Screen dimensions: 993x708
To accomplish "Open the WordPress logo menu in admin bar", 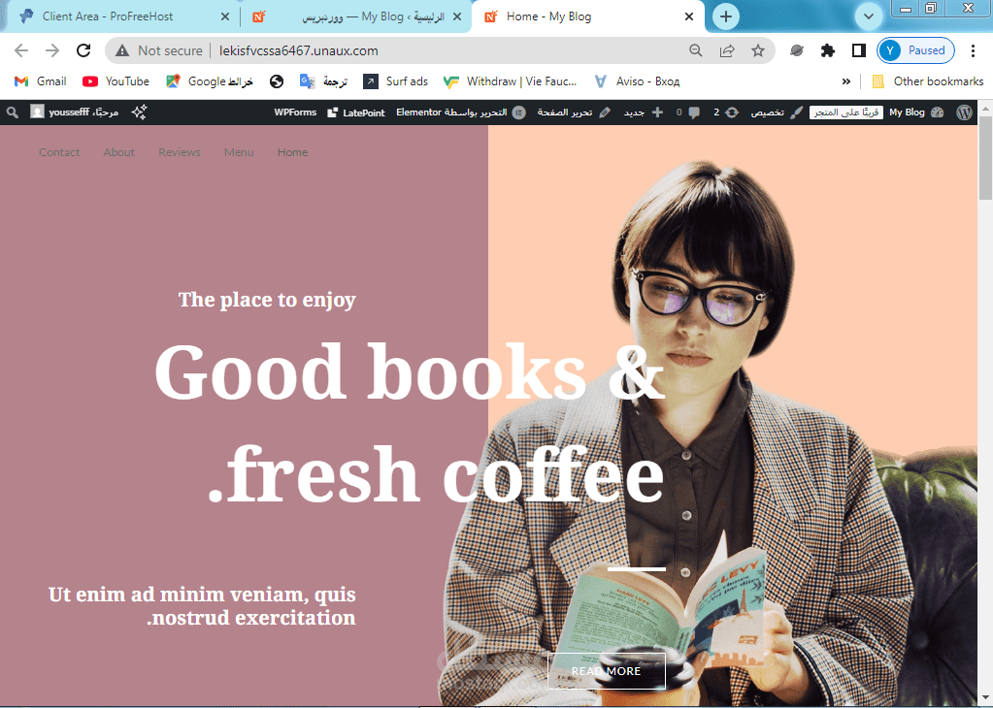I will tap(963, 112).
